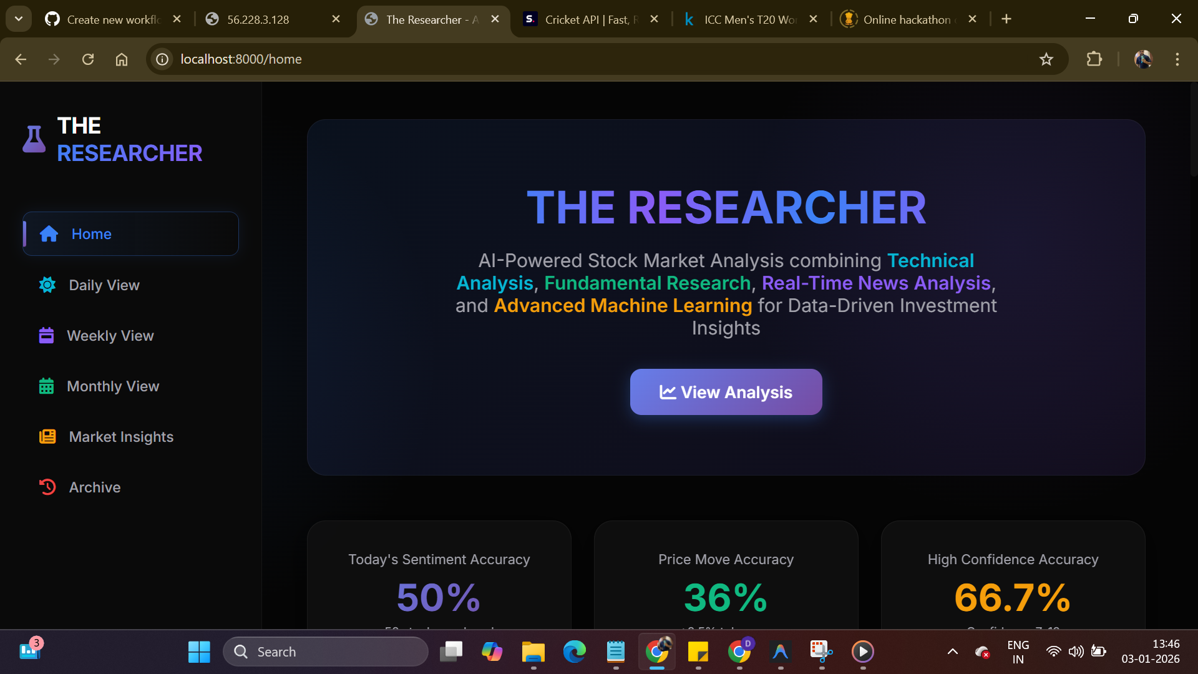Expand the tab search dropdown arrow
The height and width of the screenshot is (674, 1198).
click(x=19, y=19)
